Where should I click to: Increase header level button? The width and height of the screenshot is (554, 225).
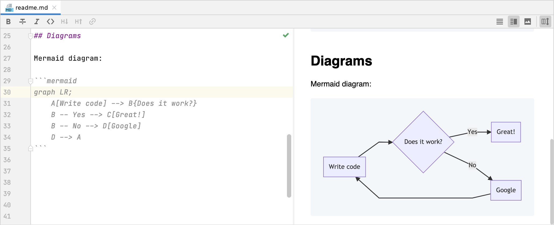(78, 21)
